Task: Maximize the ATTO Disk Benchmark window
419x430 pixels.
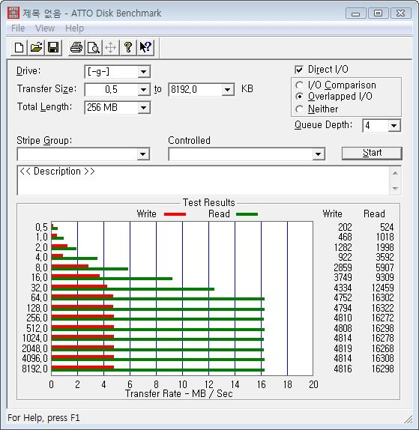Action: coord(378,13)
